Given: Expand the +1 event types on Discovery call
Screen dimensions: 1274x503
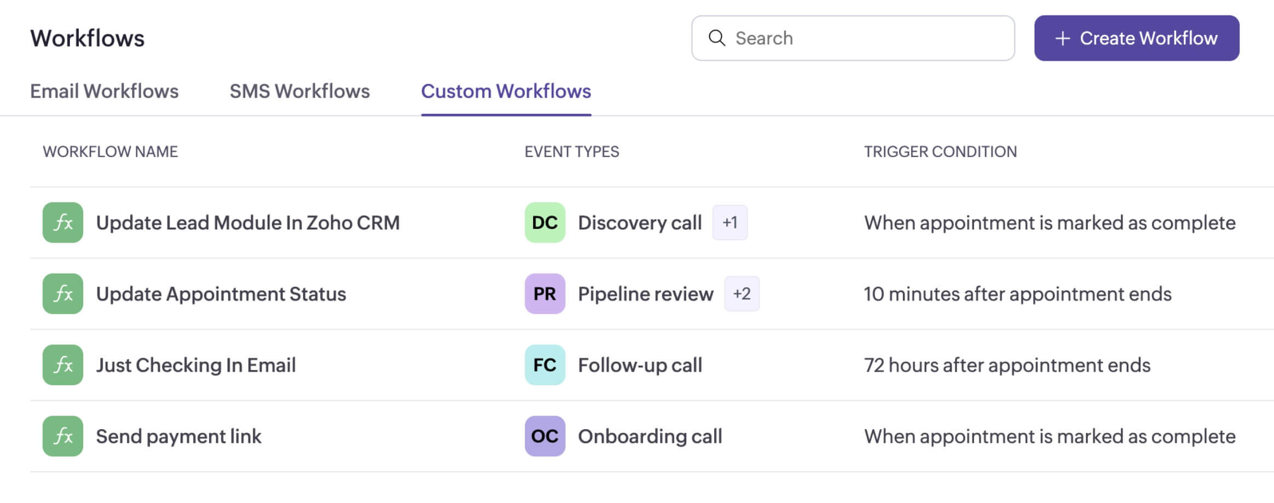Looking at the screenshot, I should tap(729, 223).
